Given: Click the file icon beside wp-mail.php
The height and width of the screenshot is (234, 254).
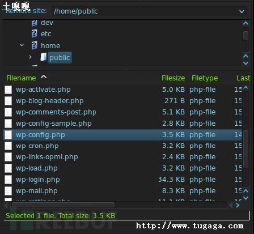Looking at the screenshot, I should (8, 191).
